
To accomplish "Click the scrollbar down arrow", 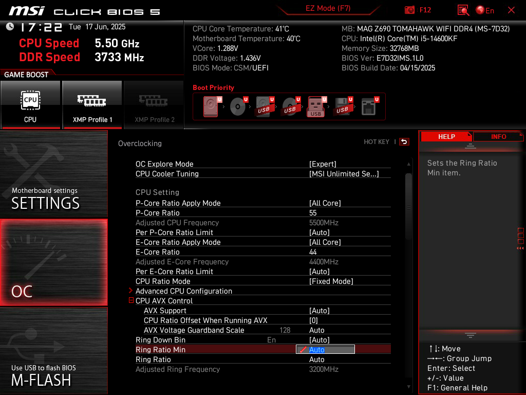I will pos(408,387).
